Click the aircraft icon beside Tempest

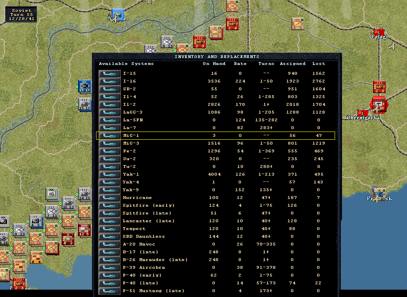[110, 229]
